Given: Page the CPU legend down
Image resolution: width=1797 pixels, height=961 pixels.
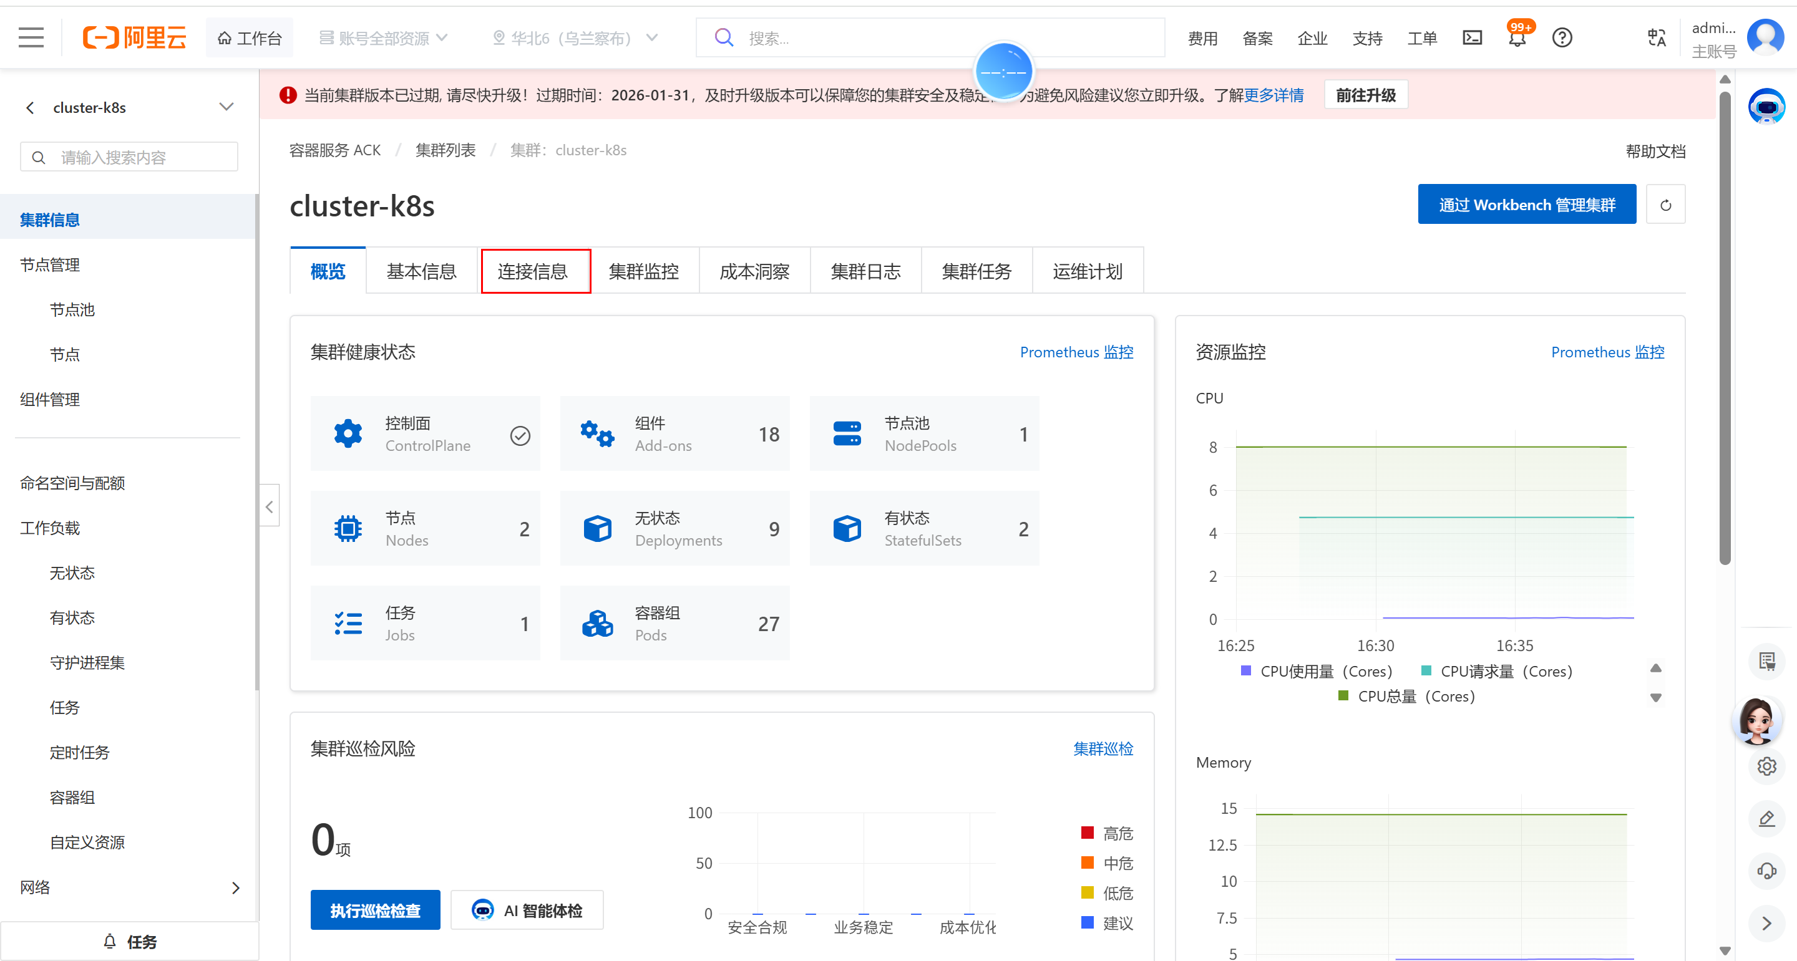Looking at the screenshot, I should click(1655, 697).
